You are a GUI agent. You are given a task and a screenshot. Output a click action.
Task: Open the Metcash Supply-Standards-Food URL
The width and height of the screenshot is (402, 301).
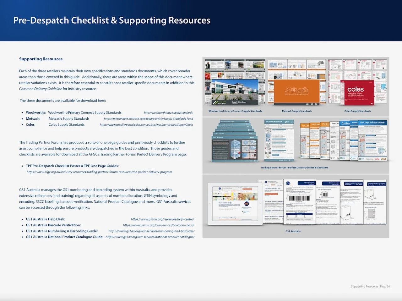[x=149, y=119]
